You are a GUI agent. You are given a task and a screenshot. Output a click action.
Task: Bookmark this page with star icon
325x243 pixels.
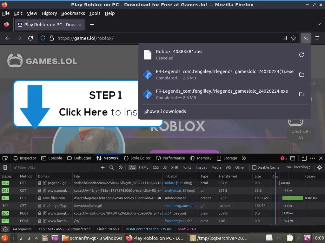pyautogui.click(x=294, y=38)
